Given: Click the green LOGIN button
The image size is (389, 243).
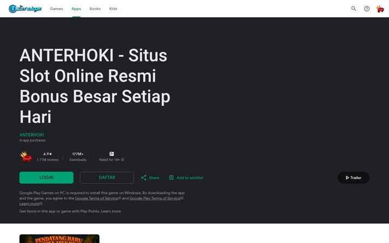Looking at the screenshot, I should (x=46, y=178).
